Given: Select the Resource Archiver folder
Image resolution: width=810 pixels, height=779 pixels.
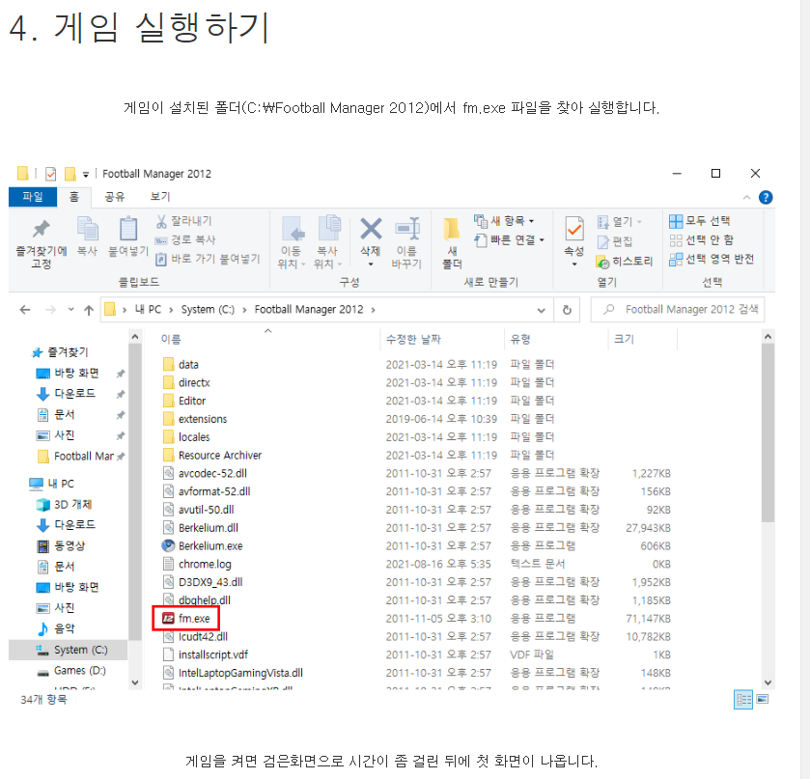Looking at the screenshot, I should (219, 455).
